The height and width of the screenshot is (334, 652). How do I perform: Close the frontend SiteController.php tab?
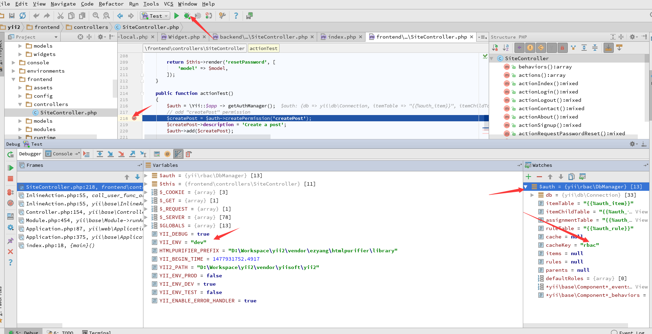[471, 37]
